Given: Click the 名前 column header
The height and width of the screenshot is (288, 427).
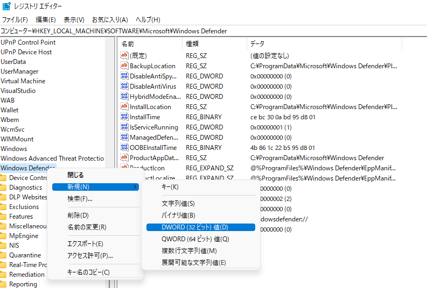Looking at the screenshot, I should [x=128, y=44].
